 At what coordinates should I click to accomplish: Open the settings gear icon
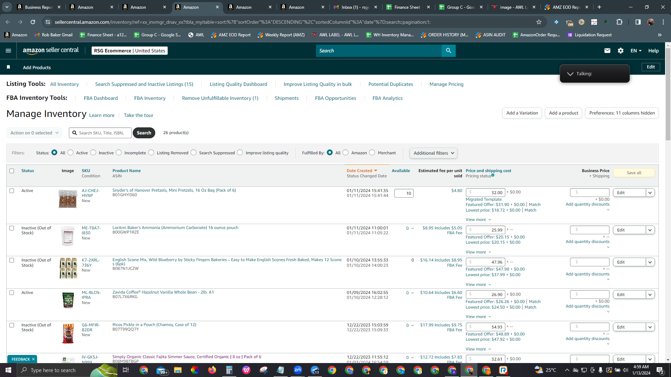coord(621,51)
